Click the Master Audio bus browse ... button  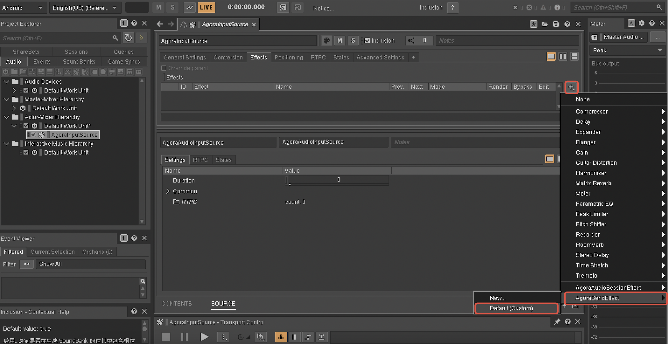point(658,37)
